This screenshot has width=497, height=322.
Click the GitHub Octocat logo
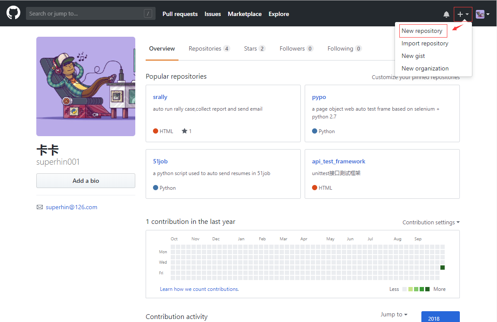pyautogui.click(x=13, y=13)
